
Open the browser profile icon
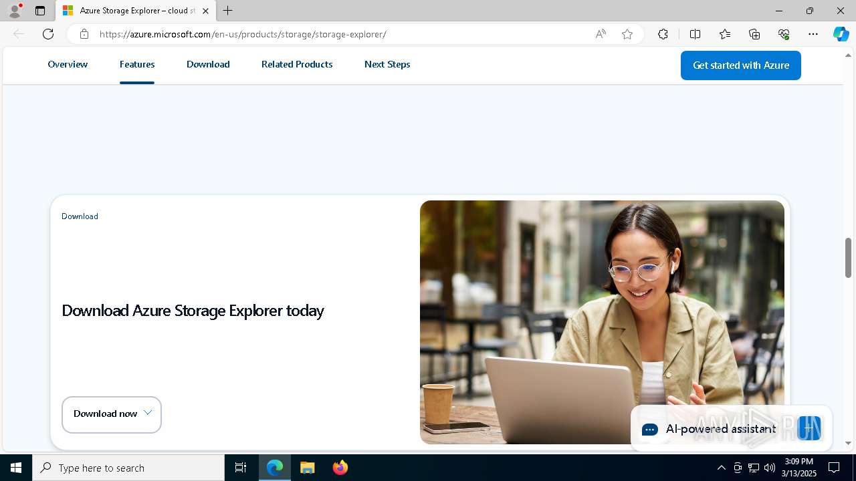14,11
